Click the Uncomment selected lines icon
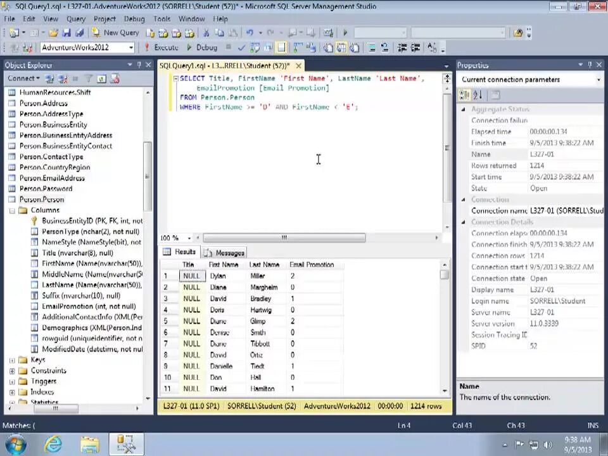Image resolution: width=608 pixels, height=456 pixels. pyautogui.click(x=384, y=47)
